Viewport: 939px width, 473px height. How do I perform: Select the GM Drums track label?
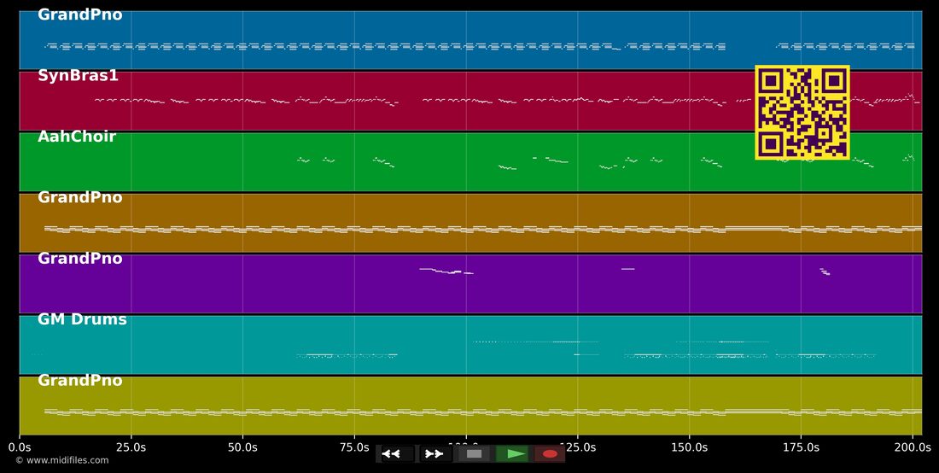(x=82, y=319)
